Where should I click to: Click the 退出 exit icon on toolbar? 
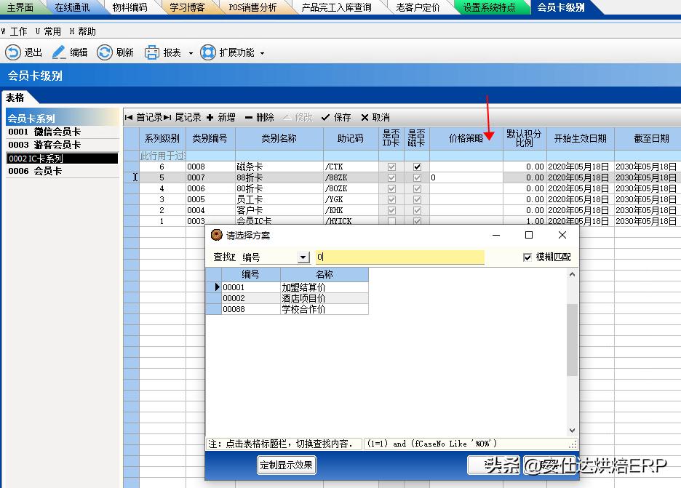[12, 52]
